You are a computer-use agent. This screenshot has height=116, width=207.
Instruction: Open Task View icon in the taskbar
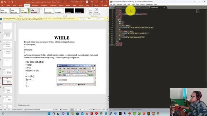pyautogui.click(x=58, y=113)
